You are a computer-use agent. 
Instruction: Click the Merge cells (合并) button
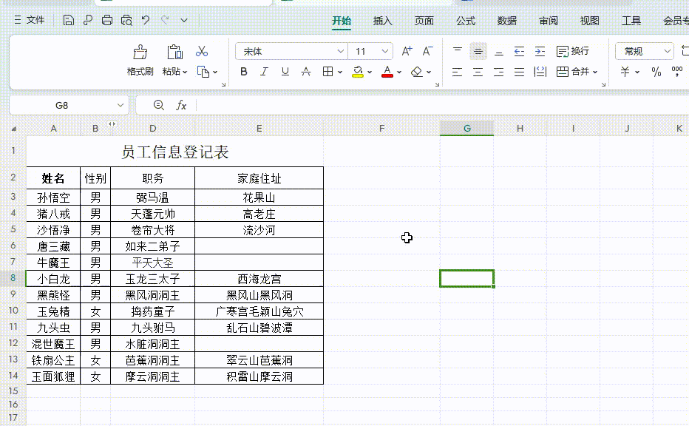tap(572, 72)
